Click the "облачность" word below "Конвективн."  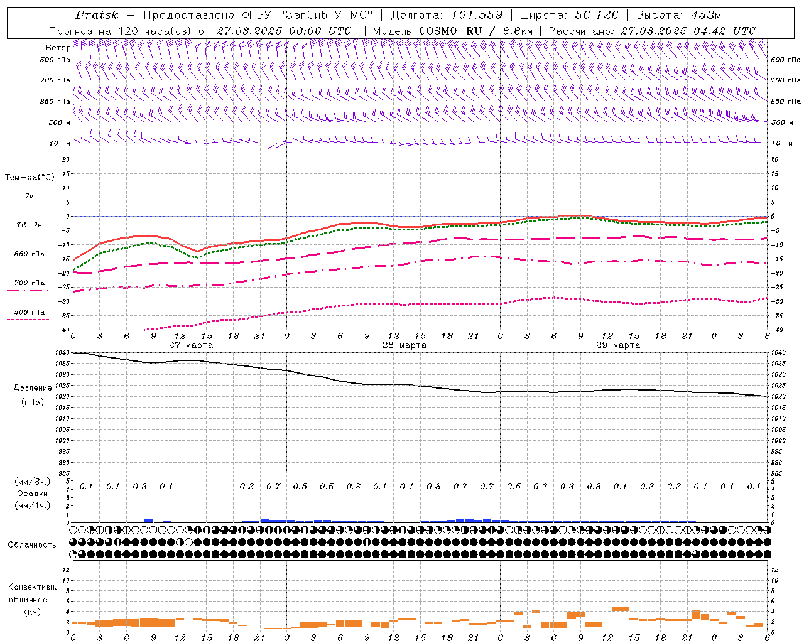point(33,600)
